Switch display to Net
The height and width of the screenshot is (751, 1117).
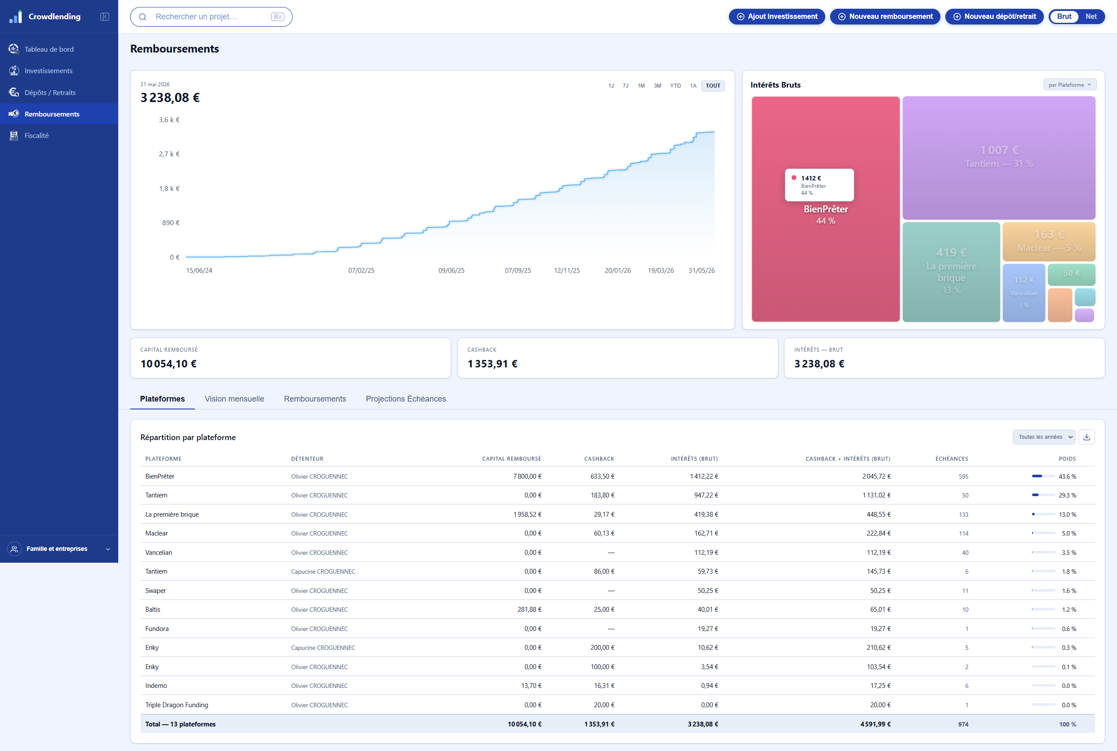[x=1091, y=17]
